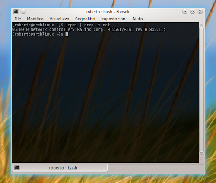
Task: Minimize the Konsole window
Action: point(185,12)
